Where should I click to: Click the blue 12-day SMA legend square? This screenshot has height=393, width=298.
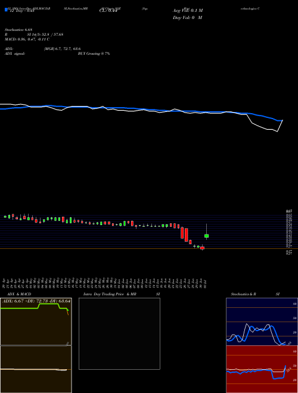pos(6,10)
